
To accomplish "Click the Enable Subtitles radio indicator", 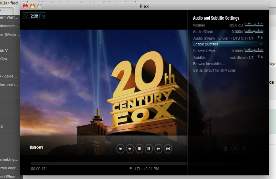I will (x=261, y=44).
